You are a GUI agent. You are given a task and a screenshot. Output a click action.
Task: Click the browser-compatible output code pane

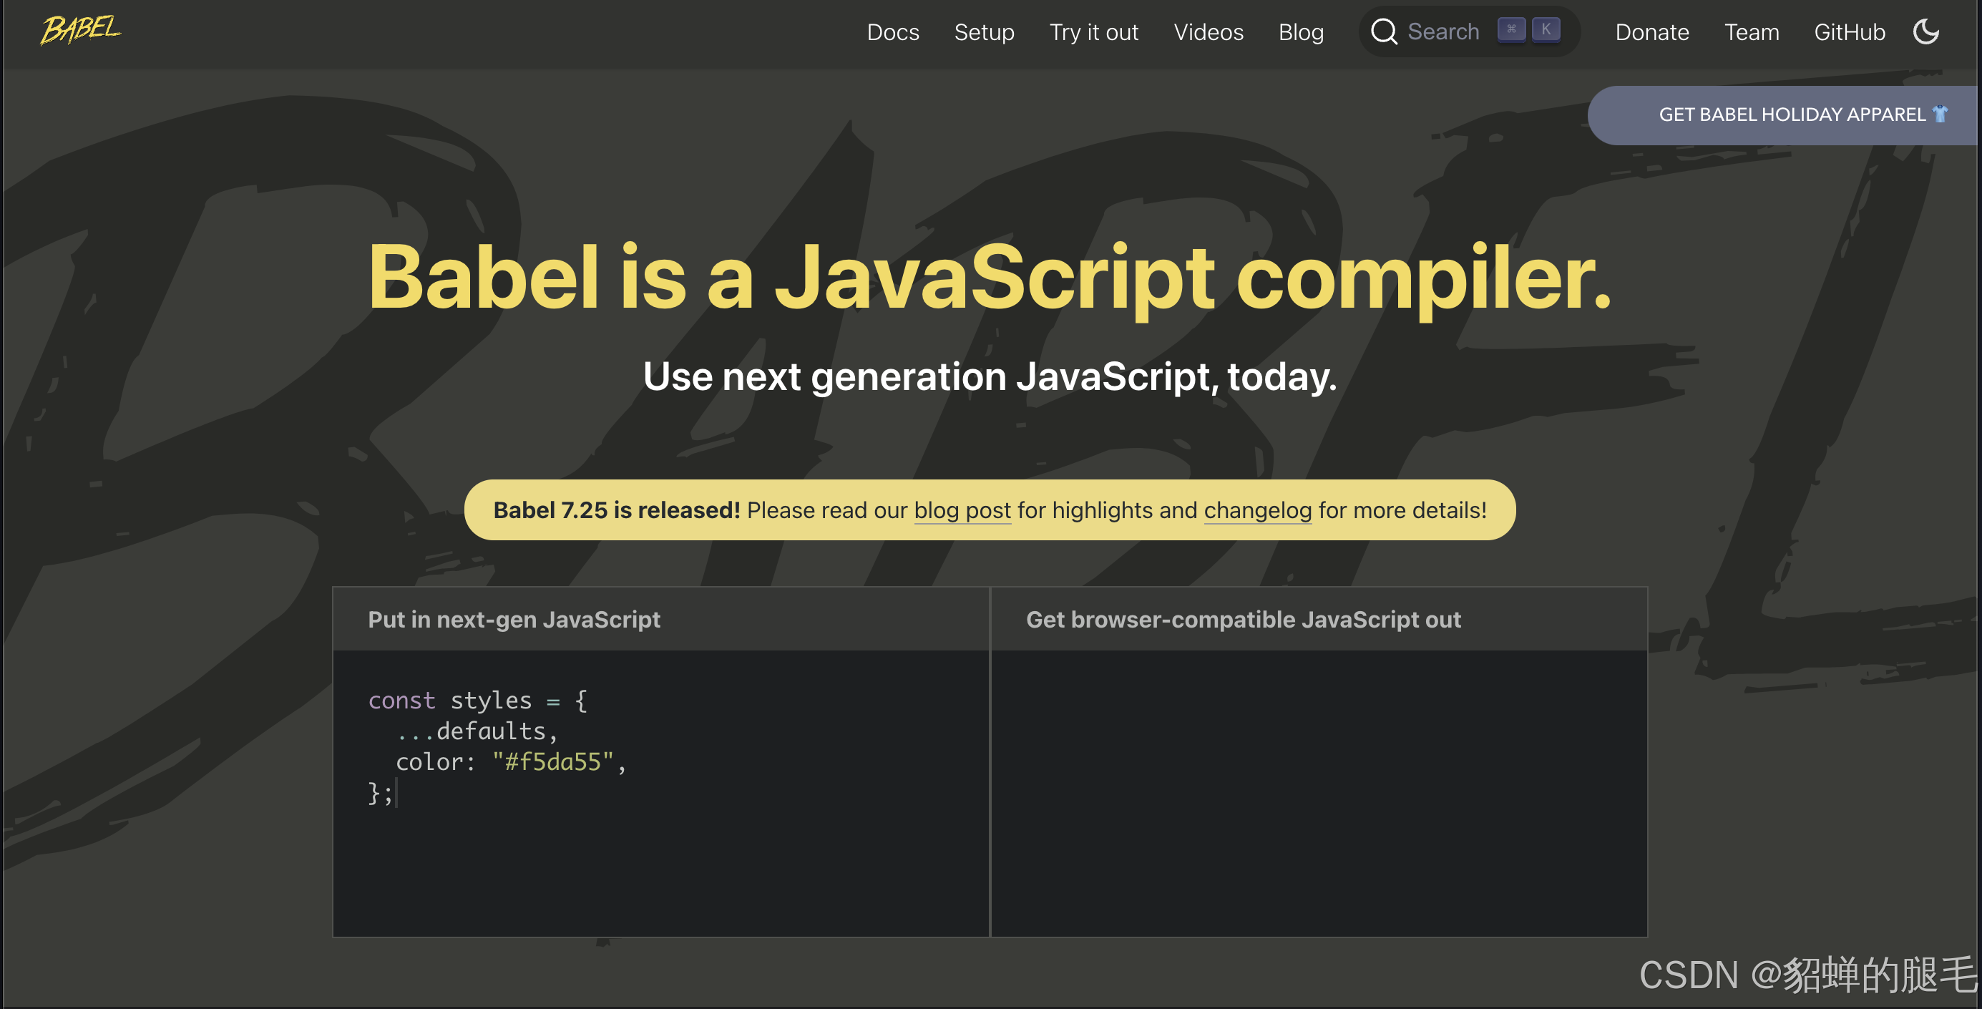[x=1319, y=793]
